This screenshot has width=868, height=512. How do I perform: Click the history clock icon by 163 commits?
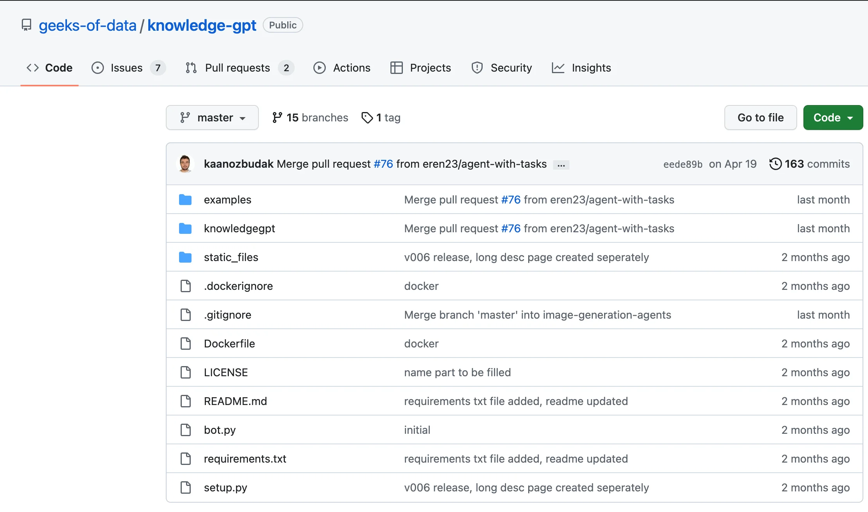click(x=775, y=164)
